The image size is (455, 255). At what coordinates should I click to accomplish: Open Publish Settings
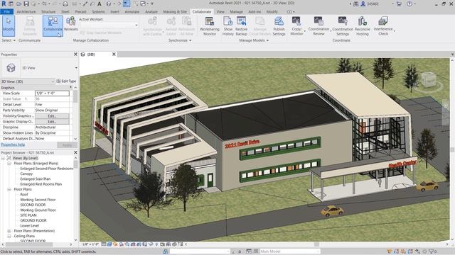pos(279,26)
